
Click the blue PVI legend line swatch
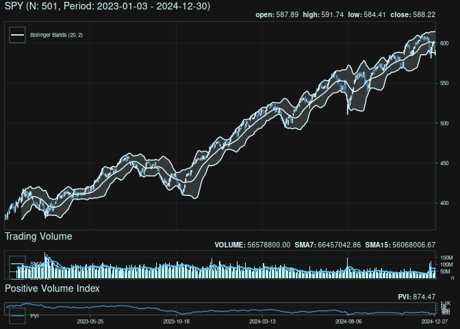17,316
